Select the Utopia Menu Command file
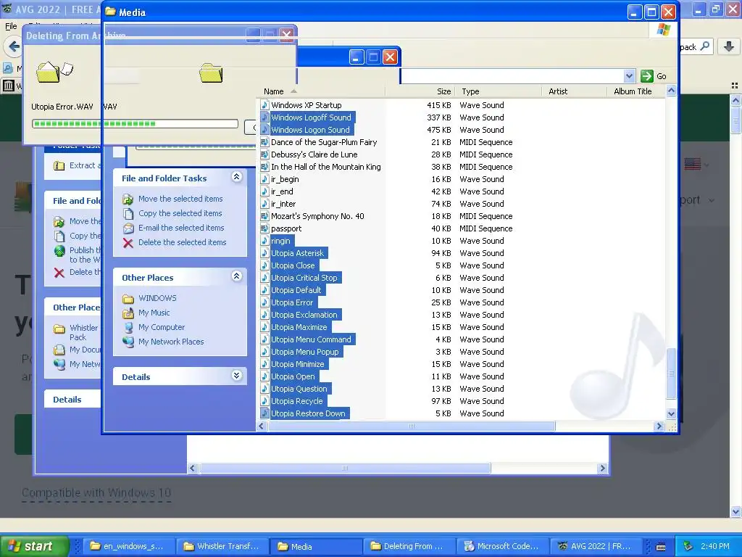 [x=311, y=339]
